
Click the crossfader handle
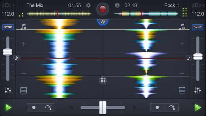tap(103, 107)
